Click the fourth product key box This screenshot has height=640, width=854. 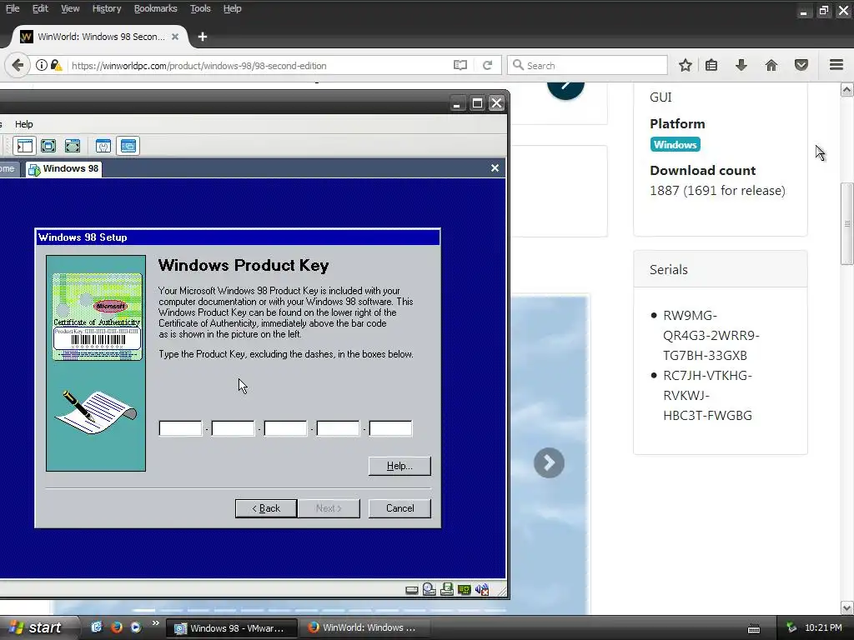(339, 428)
